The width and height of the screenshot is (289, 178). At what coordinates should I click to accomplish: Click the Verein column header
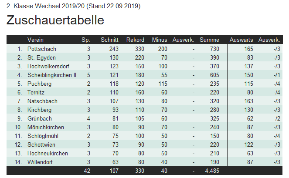35,40
